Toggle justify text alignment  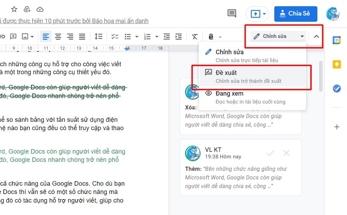pyautogui.click(x=82, y=37)
